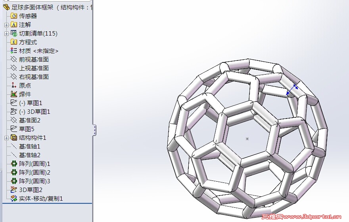
Task: Select the text (-) 3D草图1
Action: [35, 111]
